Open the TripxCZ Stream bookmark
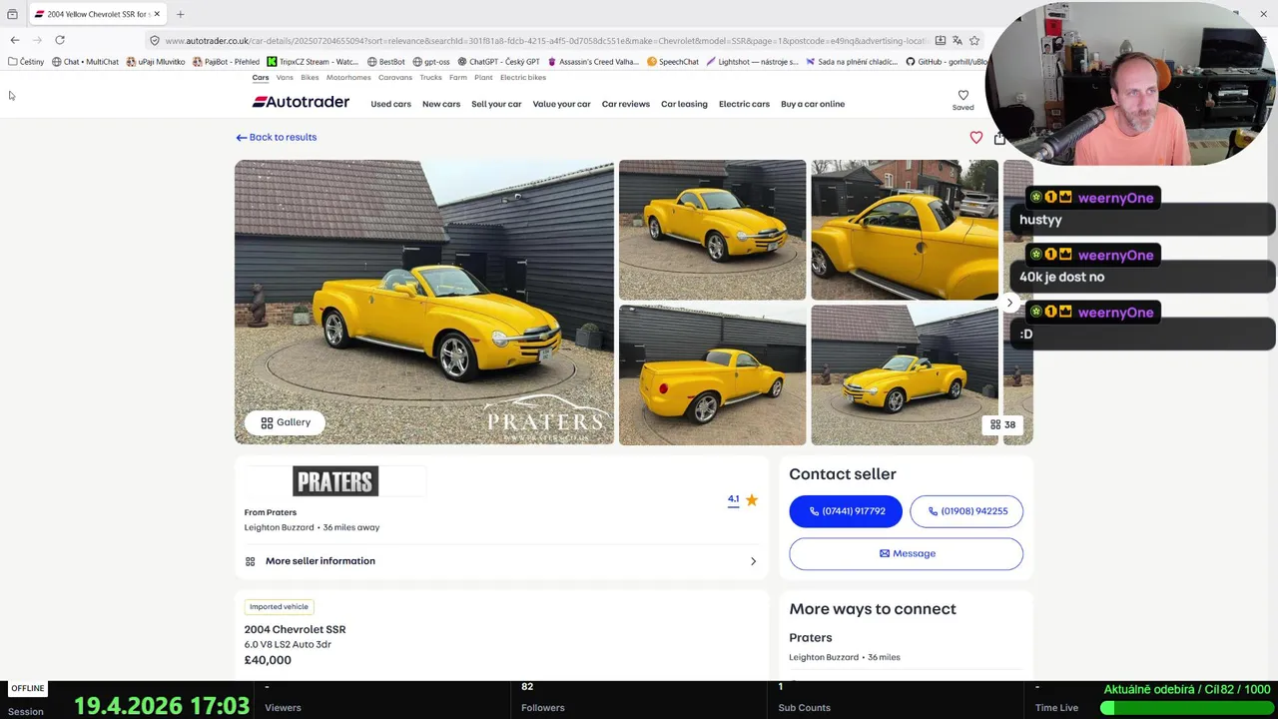 pos(313,62)
